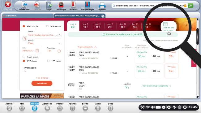Viewport: 201px width, 113px height.
Task: Collapse Trajets précédents list
Action: click(96, 47)
